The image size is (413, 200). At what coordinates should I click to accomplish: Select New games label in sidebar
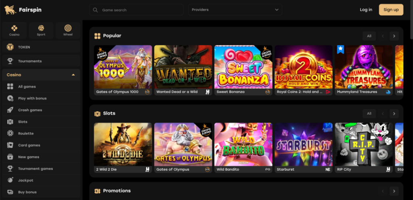(x=29, y=157)
